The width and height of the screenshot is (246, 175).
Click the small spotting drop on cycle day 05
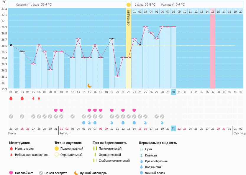pyautogui.click(x=33, y=98)
